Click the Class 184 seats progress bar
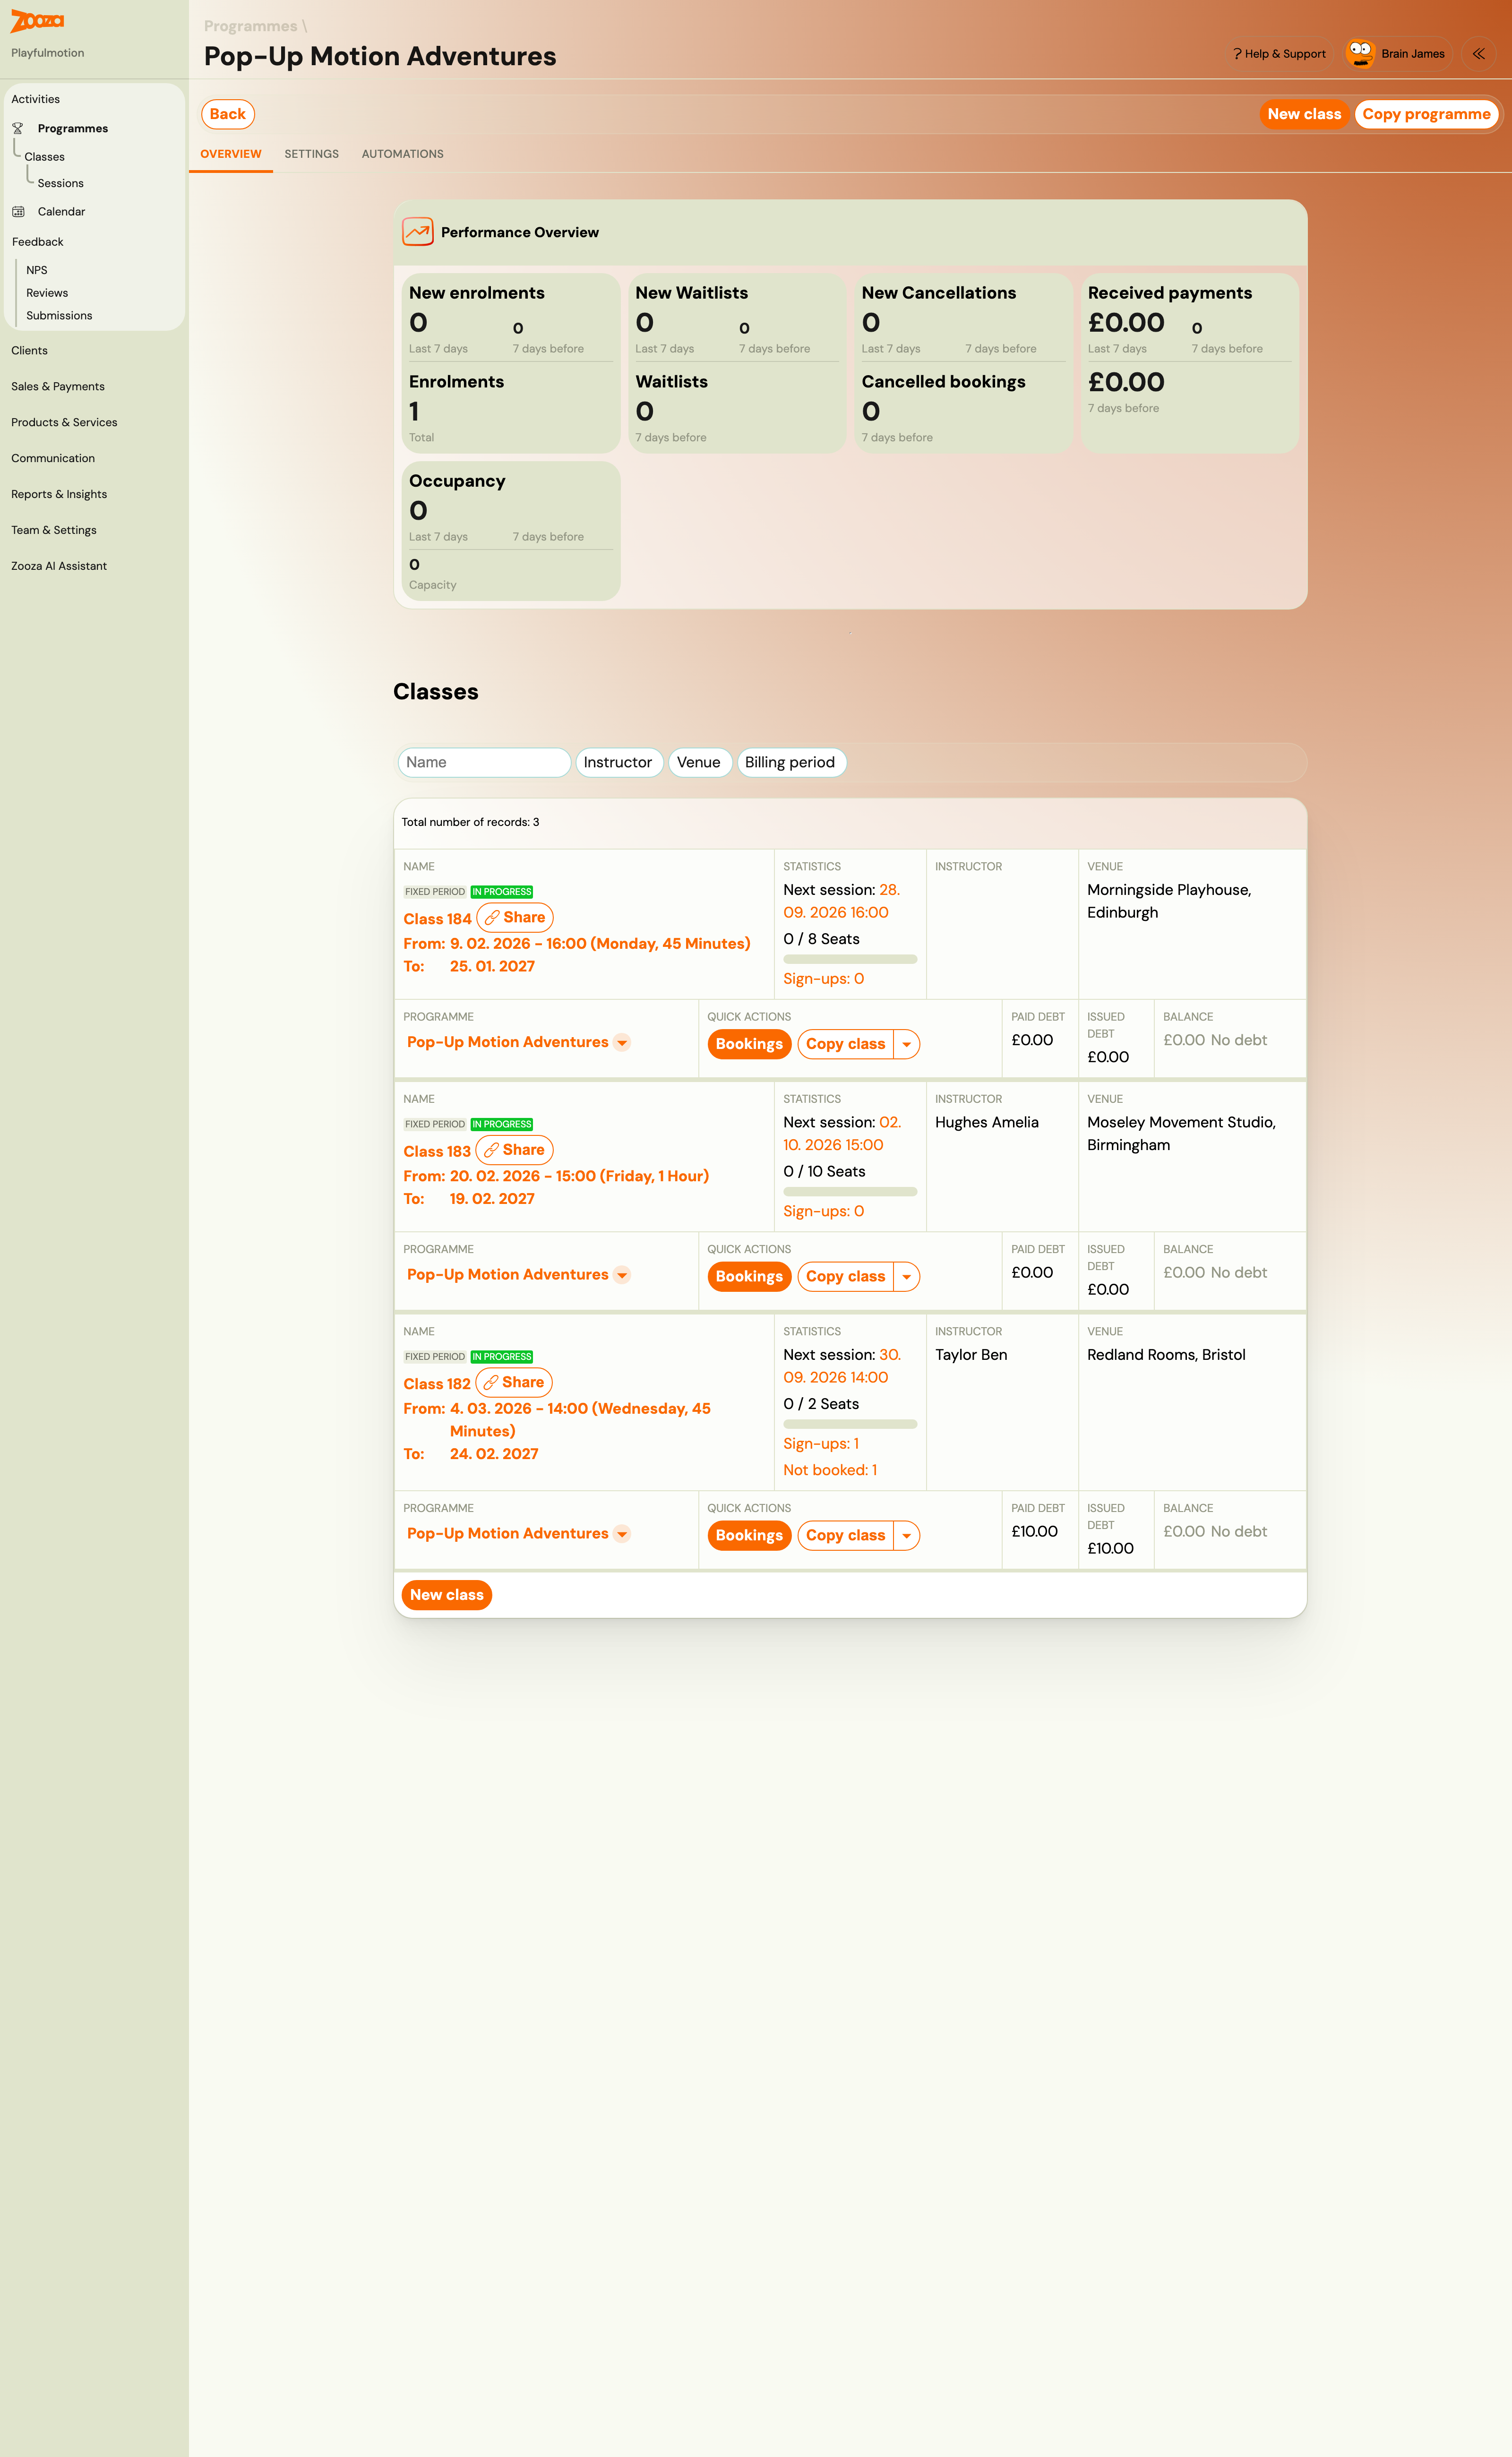1512x2457 pixels. (850, 960)
